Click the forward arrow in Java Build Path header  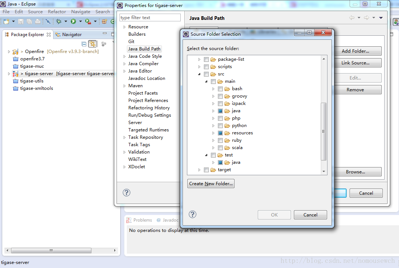coord(367,18)
